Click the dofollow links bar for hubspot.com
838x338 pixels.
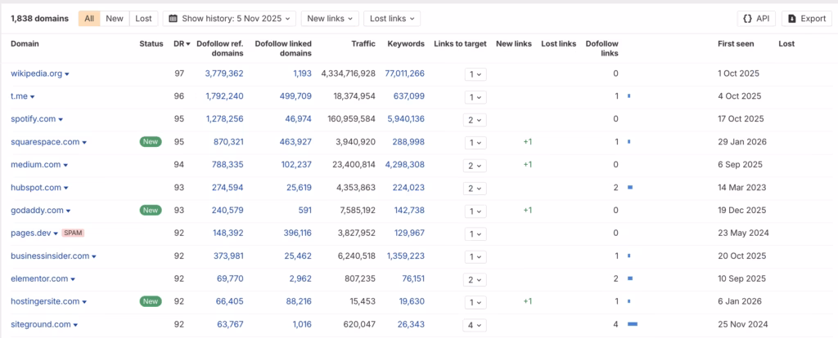(630, 188)
